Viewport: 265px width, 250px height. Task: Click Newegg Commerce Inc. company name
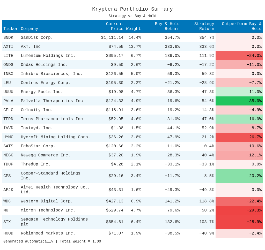tap(46, 155)
